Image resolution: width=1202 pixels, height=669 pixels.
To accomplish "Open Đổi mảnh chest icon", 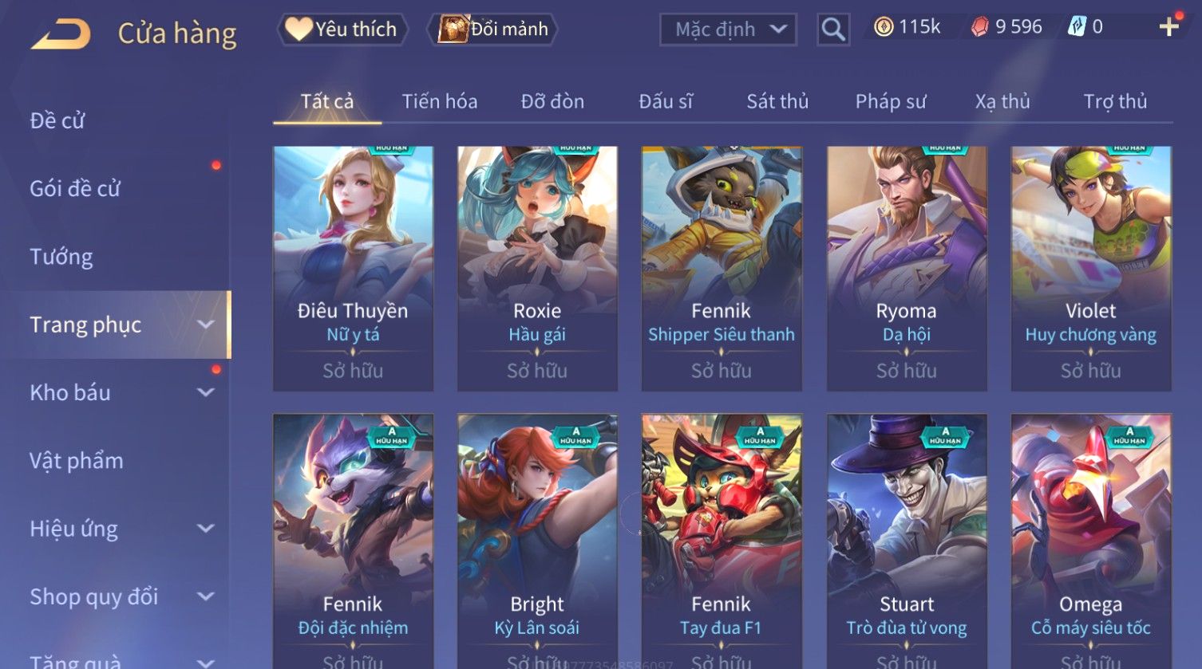I will pyautogui.click(x=453, y=29).
